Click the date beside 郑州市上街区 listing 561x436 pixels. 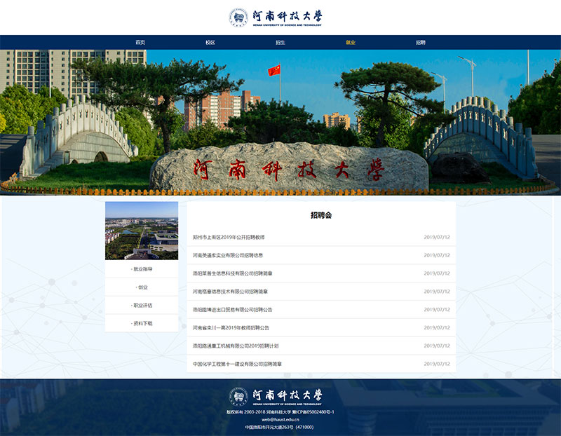[x=437, y=237]
